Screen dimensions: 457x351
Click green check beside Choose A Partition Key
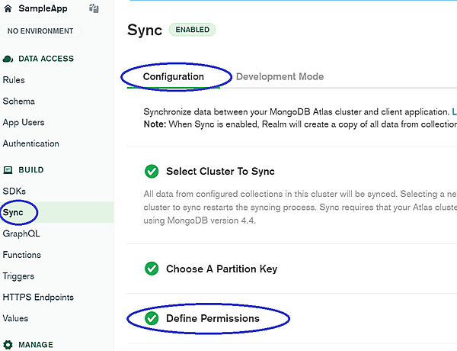click(152, 269)
